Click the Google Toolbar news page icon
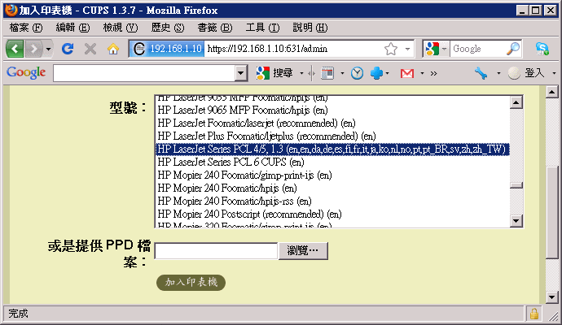Viewport: 562px width, 325px height. (x=327, y=73)
